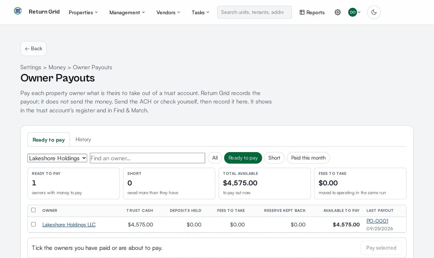This screenshot has height=258, width=434.
Task: Expand the Properties menu
Action: (83, 12)
